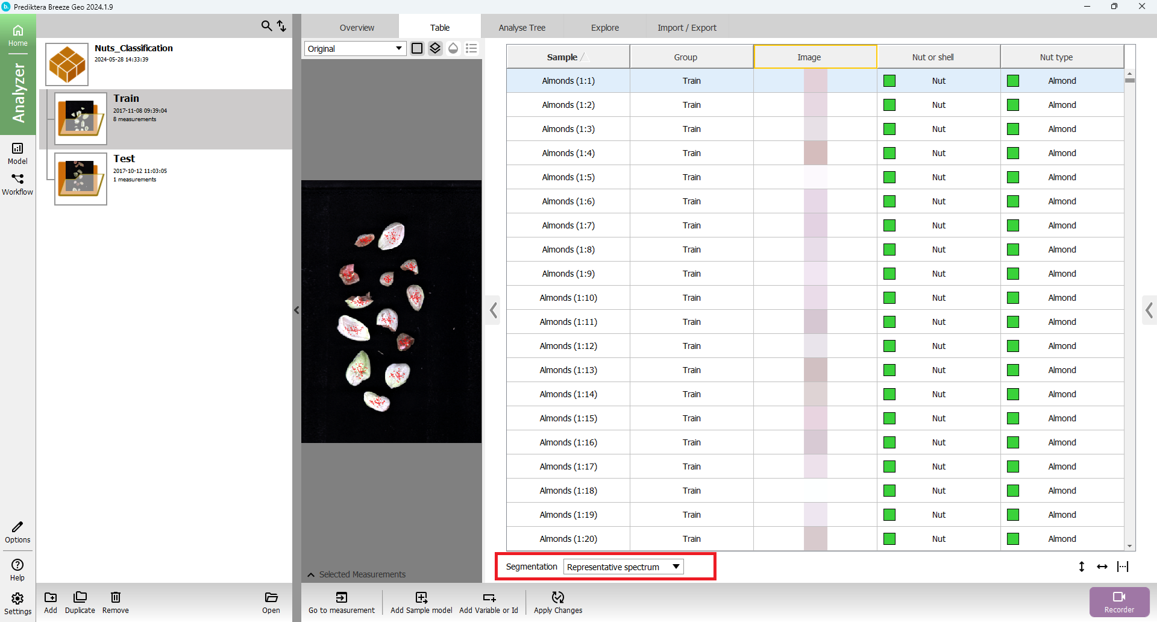The height and width of the screenshot is (622, 1157).
Task: Select the Test measurement group thumbnail
Action: pos(81,179)
